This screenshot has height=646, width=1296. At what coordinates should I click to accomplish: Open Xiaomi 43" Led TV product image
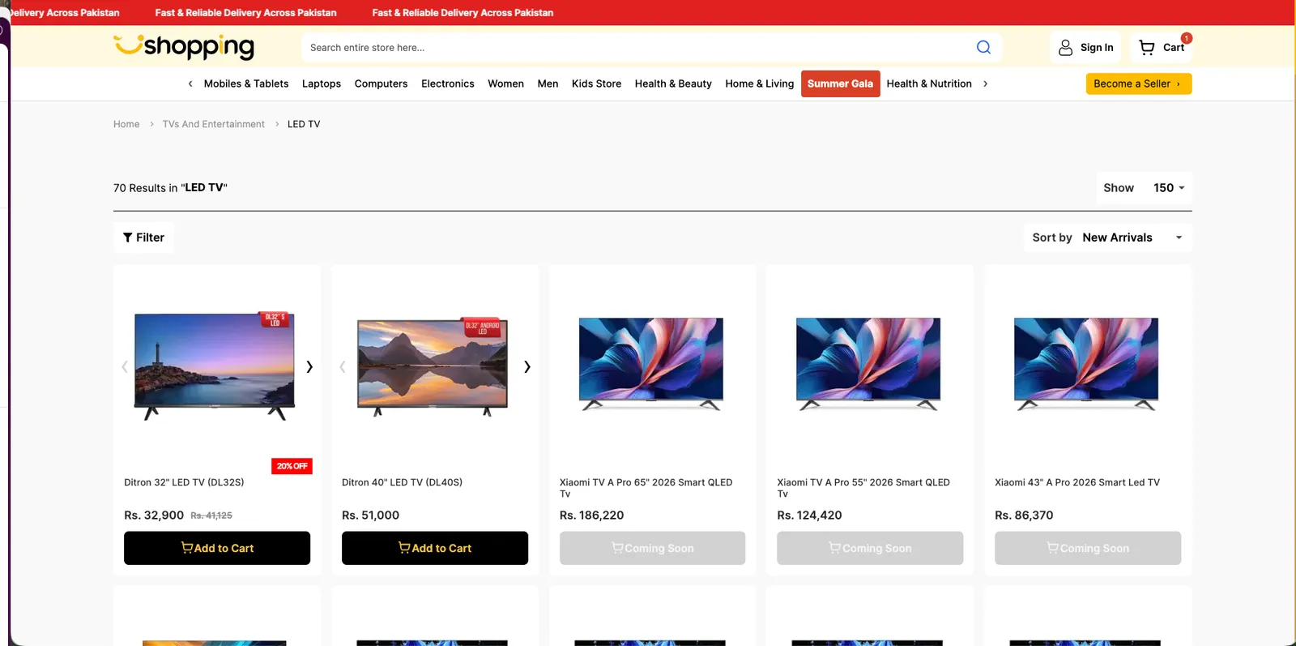point(1086,363)
